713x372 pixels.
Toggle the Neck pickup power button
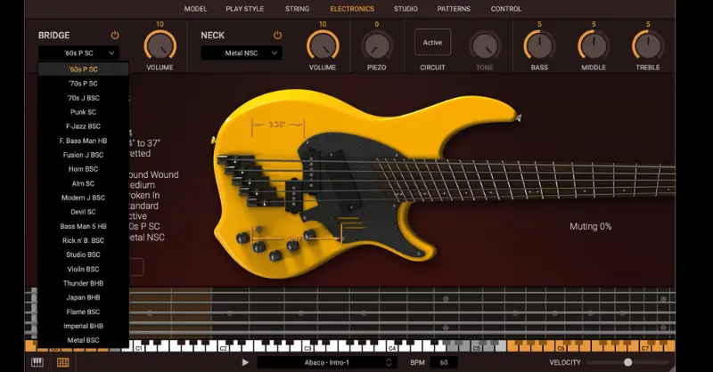click(277, 35)
